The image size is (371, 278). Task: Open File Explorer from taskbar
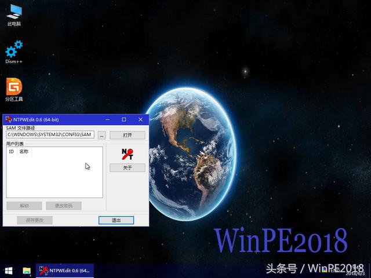(27, 271)
